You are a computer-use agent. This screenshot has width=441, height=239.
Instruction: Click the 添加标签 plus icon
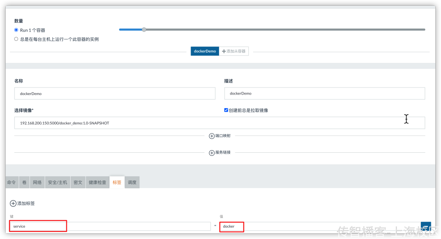pyautogui.click(x=13, y=203)
